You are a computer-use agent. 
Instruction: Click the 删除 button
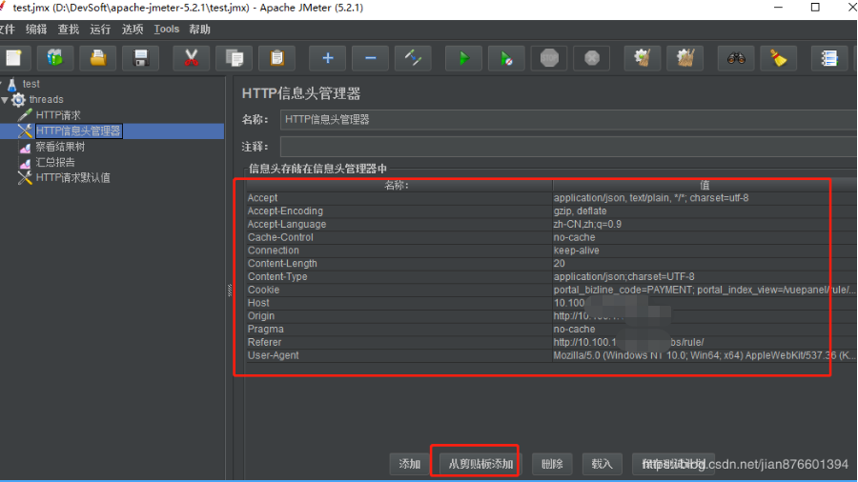pyautogui.click(x=552, y=464)
